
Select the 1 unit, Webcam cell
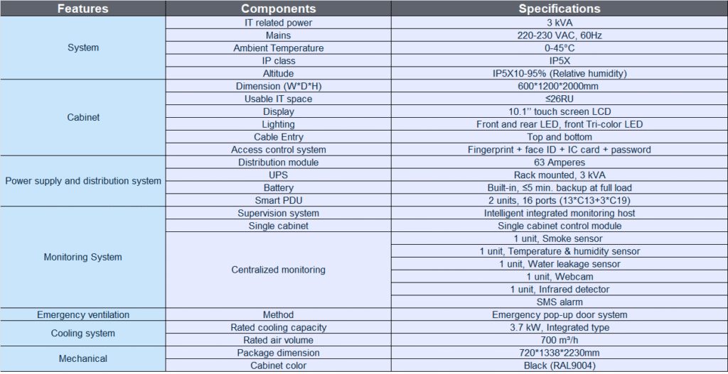559,276
